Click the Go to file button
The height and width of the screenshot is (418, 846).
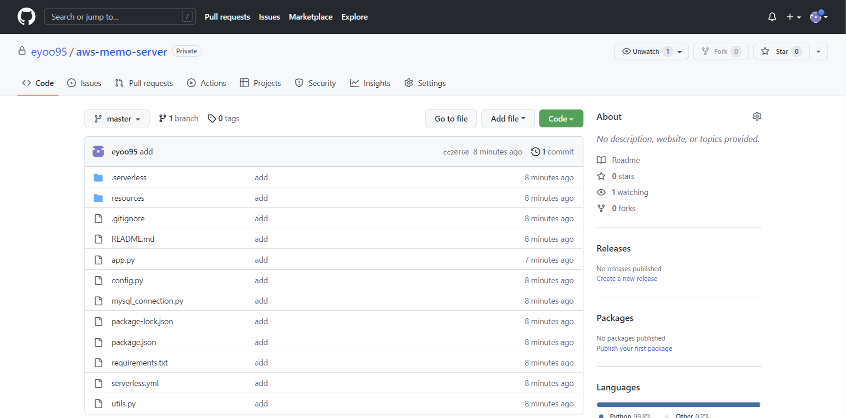coord(451,119)
